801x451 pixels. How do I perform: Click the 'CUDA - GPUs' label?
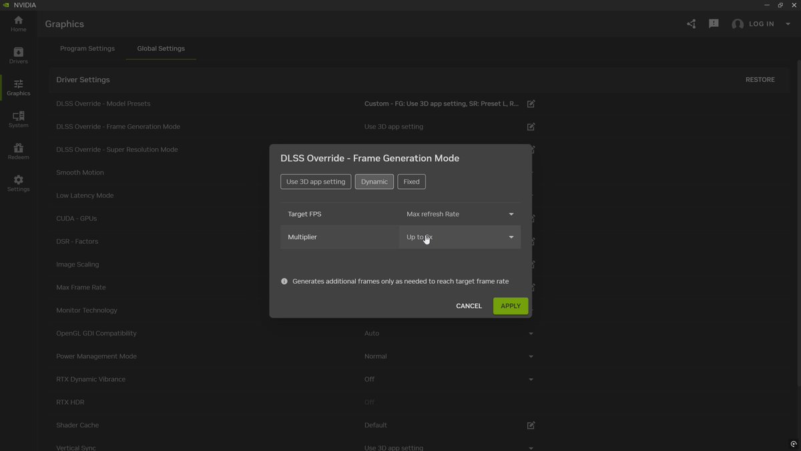[77, 218]
